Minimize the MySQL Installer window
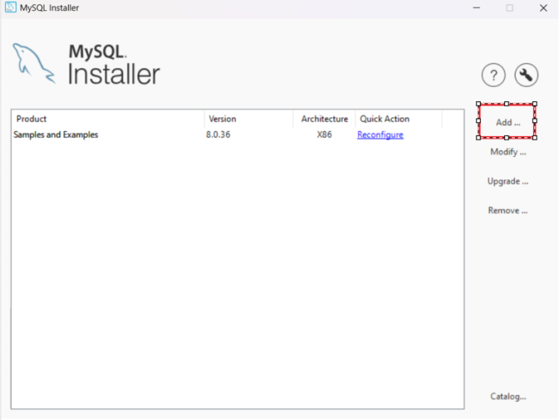This screenshot has height=420, width=559. 477,8
